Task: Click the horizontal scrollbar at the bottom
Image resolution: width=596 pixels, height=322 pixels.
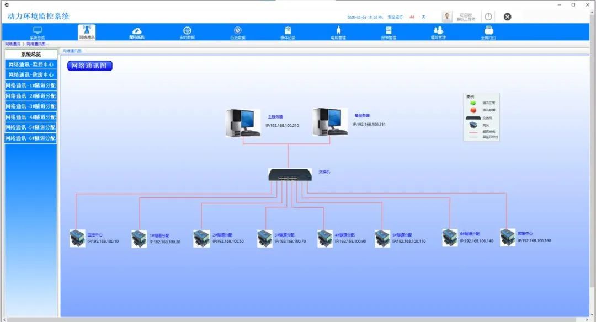Action: [x=298, y=319]
